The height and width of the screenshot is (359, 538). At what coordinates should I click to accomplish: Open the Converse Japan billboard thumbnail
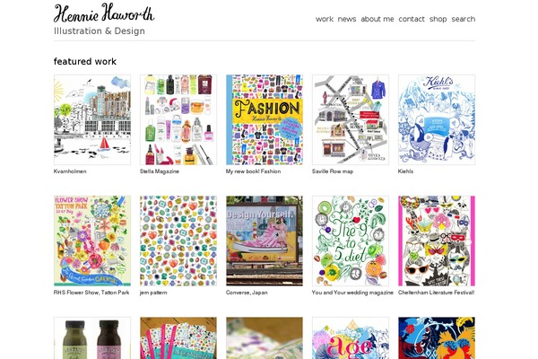pos(265,241)
